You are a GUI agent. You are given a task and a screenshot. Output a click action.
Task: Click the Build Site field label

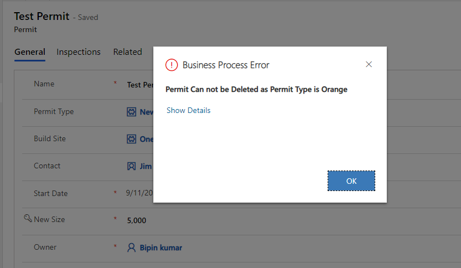(x=50, y=138)
